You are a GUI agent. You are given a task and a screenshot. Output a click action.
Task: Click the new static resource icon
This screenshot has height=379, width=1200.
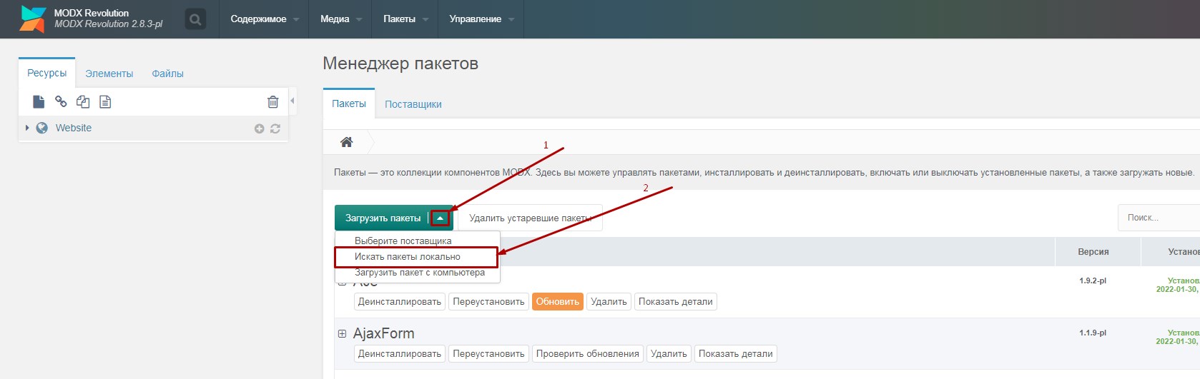[105, 102]
